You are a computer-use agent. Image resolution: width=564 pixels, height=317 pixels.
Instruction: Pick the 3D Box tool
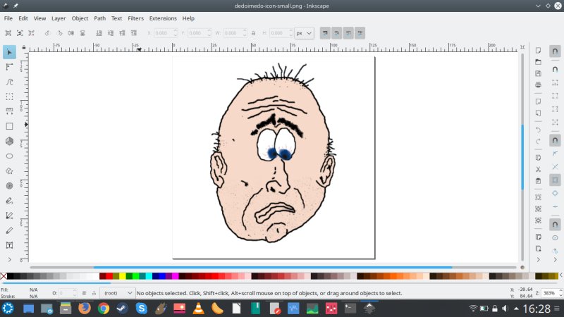point(9,141)
